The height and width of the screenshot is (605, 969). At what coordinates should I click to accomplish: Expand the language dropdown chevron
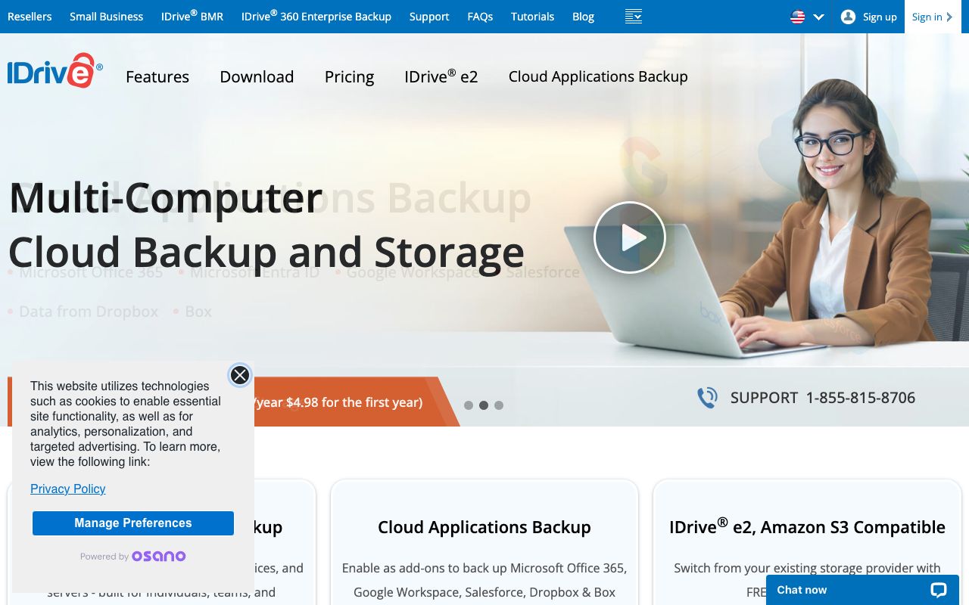(x=818, y=17)
